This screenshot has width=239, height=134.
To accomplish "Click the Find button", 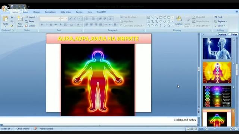I will (x=218, y=17).
